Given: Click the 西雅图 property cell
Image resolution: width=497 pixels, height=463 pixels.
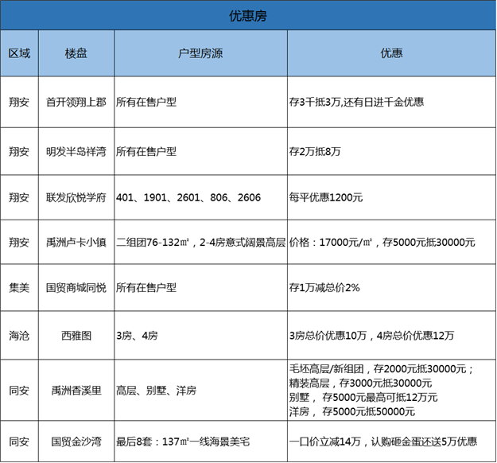Looking at the screenshot, I should click(x=76, y=336).
